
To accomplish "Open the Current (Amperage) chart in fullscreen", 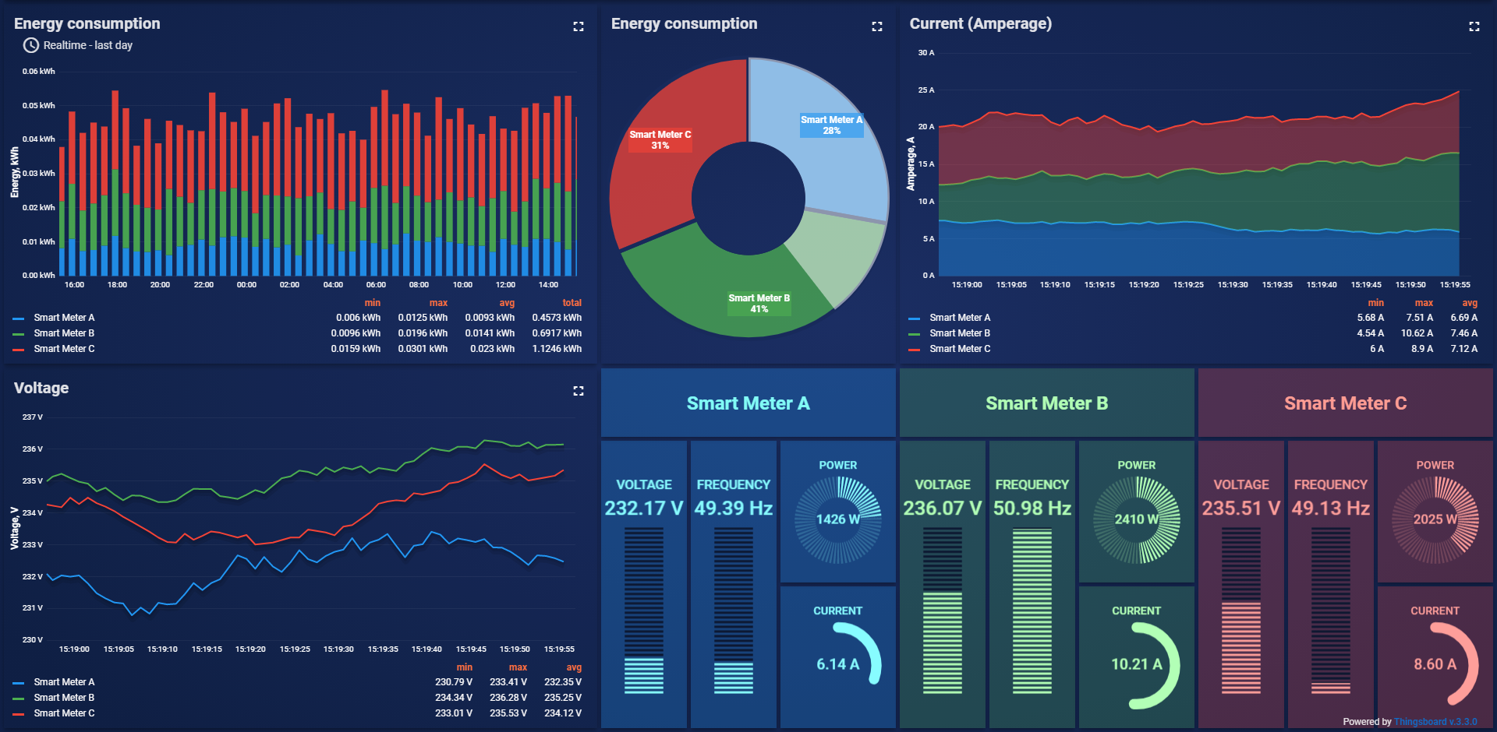I will 1475,26.
